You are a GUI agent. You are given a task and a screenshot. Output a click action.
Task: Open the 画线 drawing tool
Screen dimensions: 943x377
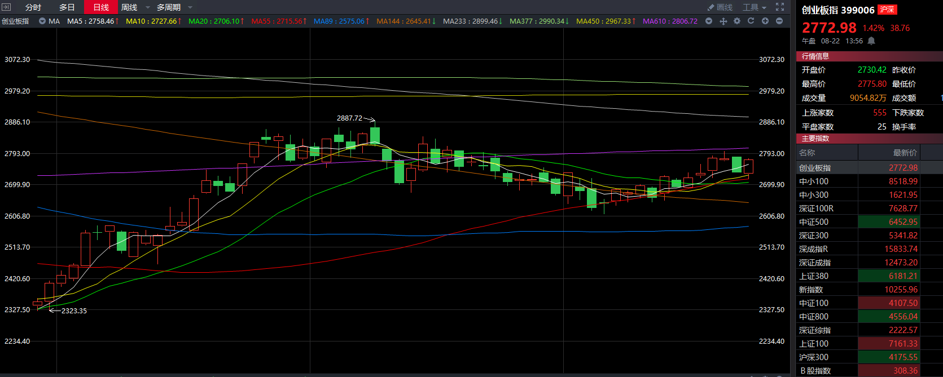coord(720,7)
